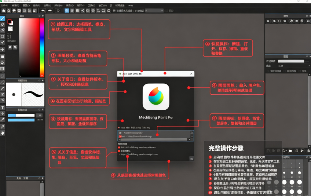
Task: Select the Move tool with four arrows
Action: 2,49
